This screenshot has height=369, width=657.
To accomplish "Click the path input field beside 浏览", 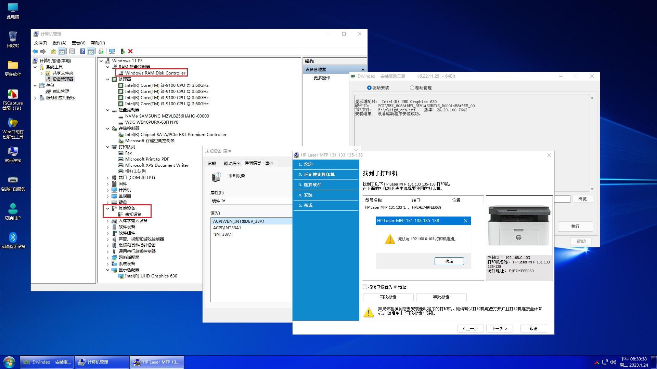I will [x=562, y=199].
